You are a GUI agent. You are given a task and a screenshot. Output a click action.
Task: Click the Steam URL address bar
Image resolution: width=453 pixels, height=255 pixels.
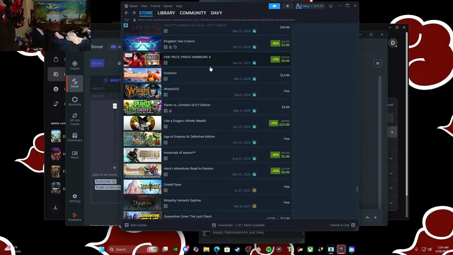pyautogui.click(x=216, y=20)
